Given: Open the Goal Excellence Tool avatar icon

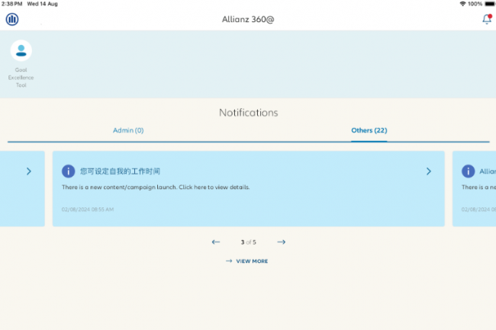Looking at the screenshot, I should 21,51.
